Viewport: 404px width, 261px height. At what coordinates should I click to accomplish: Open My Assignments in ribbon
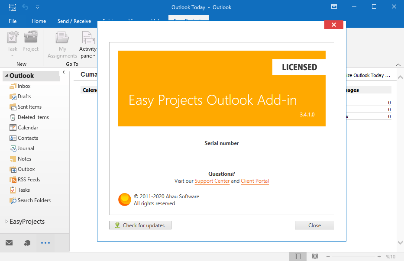click(x=62, y=45)
